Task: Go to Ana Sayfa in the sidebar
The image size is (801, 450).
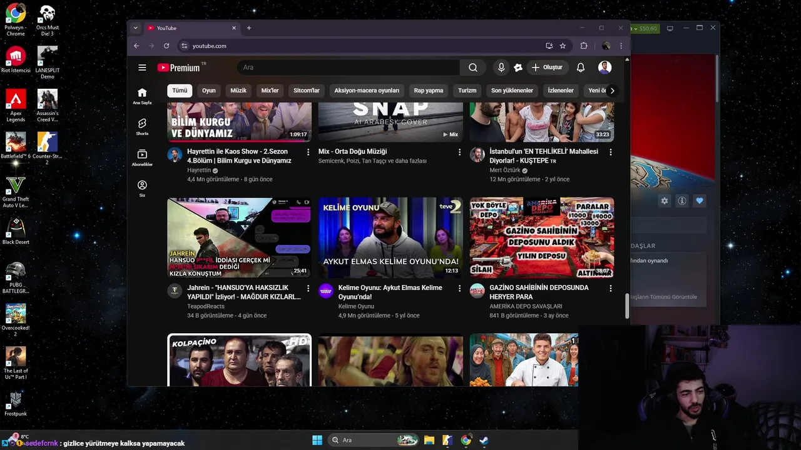Action: (142, 96)
